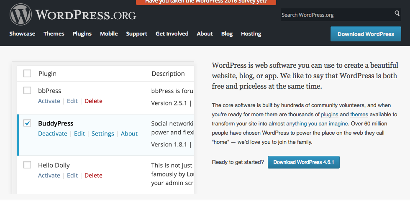Click Download WordPress 4.6.1 button
The height and width of the screenshot is (207, 410).
[x=304, y=162]
